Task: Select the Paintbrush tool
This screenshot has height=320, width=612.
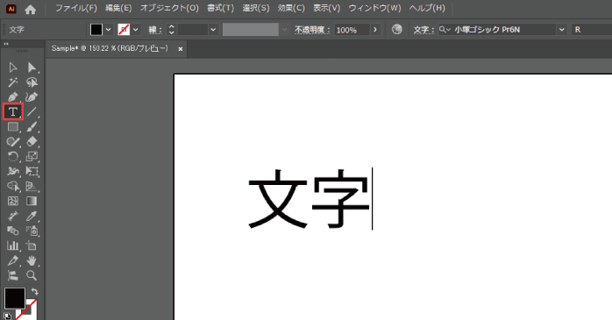Action: point(32,127)
